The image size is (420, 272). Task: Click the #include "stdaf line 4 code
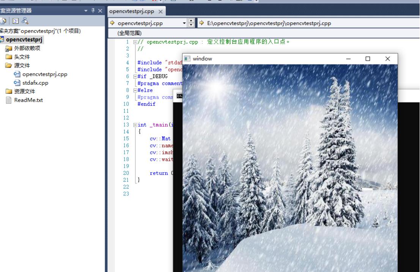pos(160,63)
